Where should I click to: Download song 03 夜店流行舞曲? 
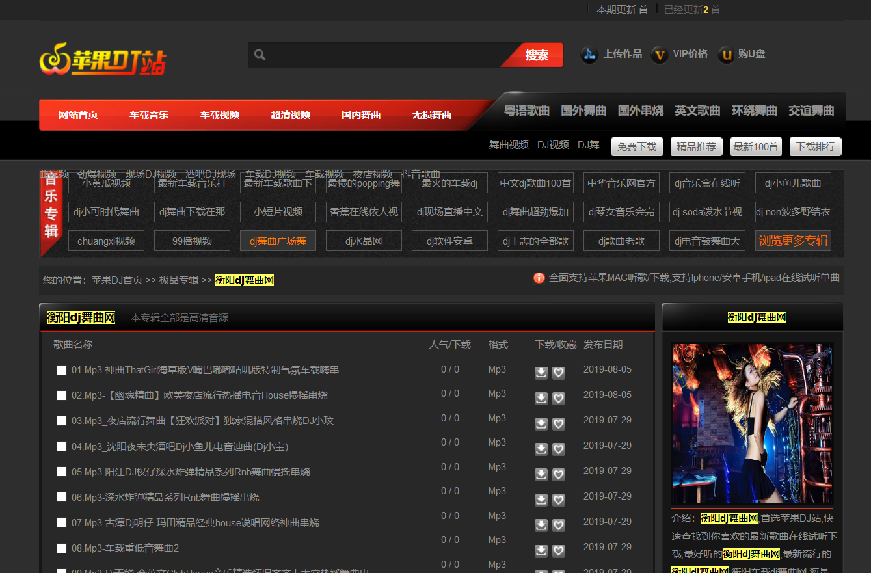(x=541, y=423)
